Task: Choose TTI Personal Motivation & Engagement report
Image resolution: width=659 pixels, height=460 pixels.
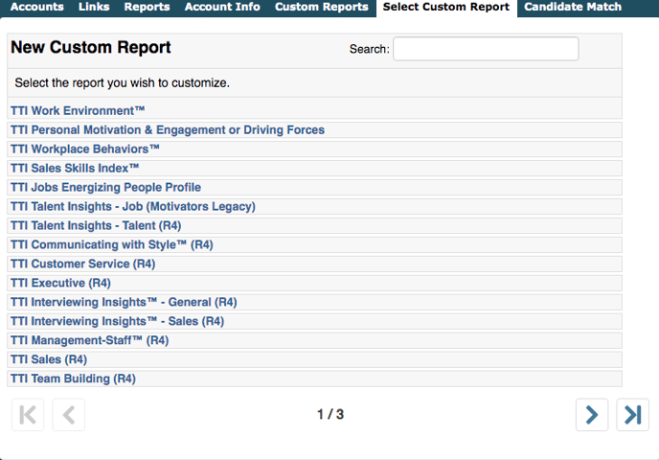Action: (x=168, y=130)
